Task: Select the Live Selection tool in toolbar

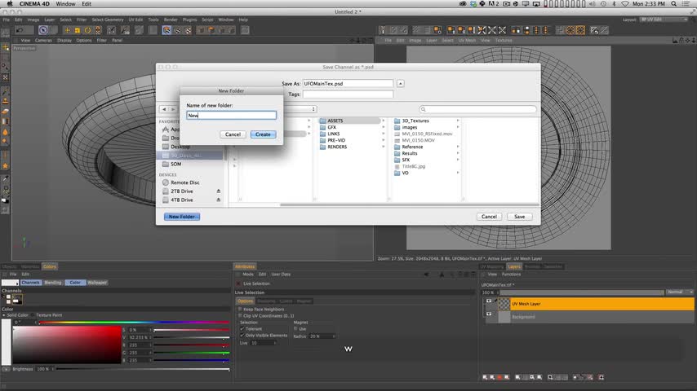Action: coord(42,30)
